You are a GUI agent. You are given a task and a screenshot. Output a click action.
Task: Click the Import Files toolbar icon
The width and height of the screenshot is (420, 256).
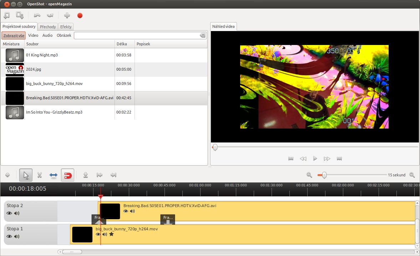(7, 16)
